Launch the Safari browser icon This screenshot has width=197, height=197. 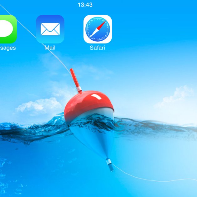pos(98,29)
